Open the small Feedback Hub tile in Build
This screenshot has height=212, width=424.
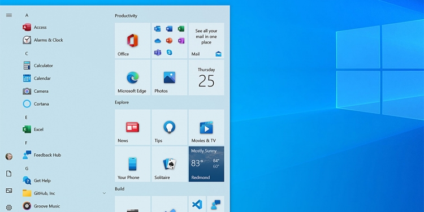215,204
